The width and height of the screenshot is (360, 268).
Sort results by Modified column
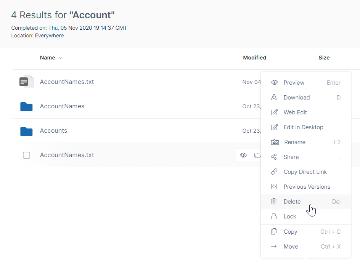coord(254,58)
